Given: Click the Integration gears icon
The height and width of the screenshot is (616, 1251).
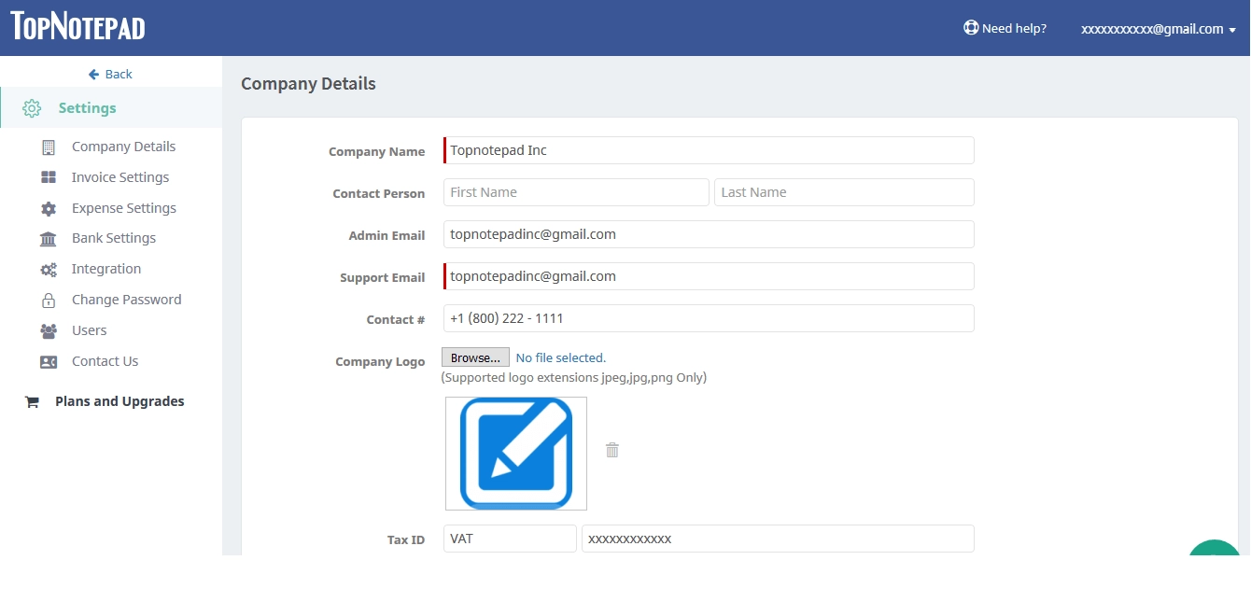Looking at the screenshot, I should [x=49, y=270].
